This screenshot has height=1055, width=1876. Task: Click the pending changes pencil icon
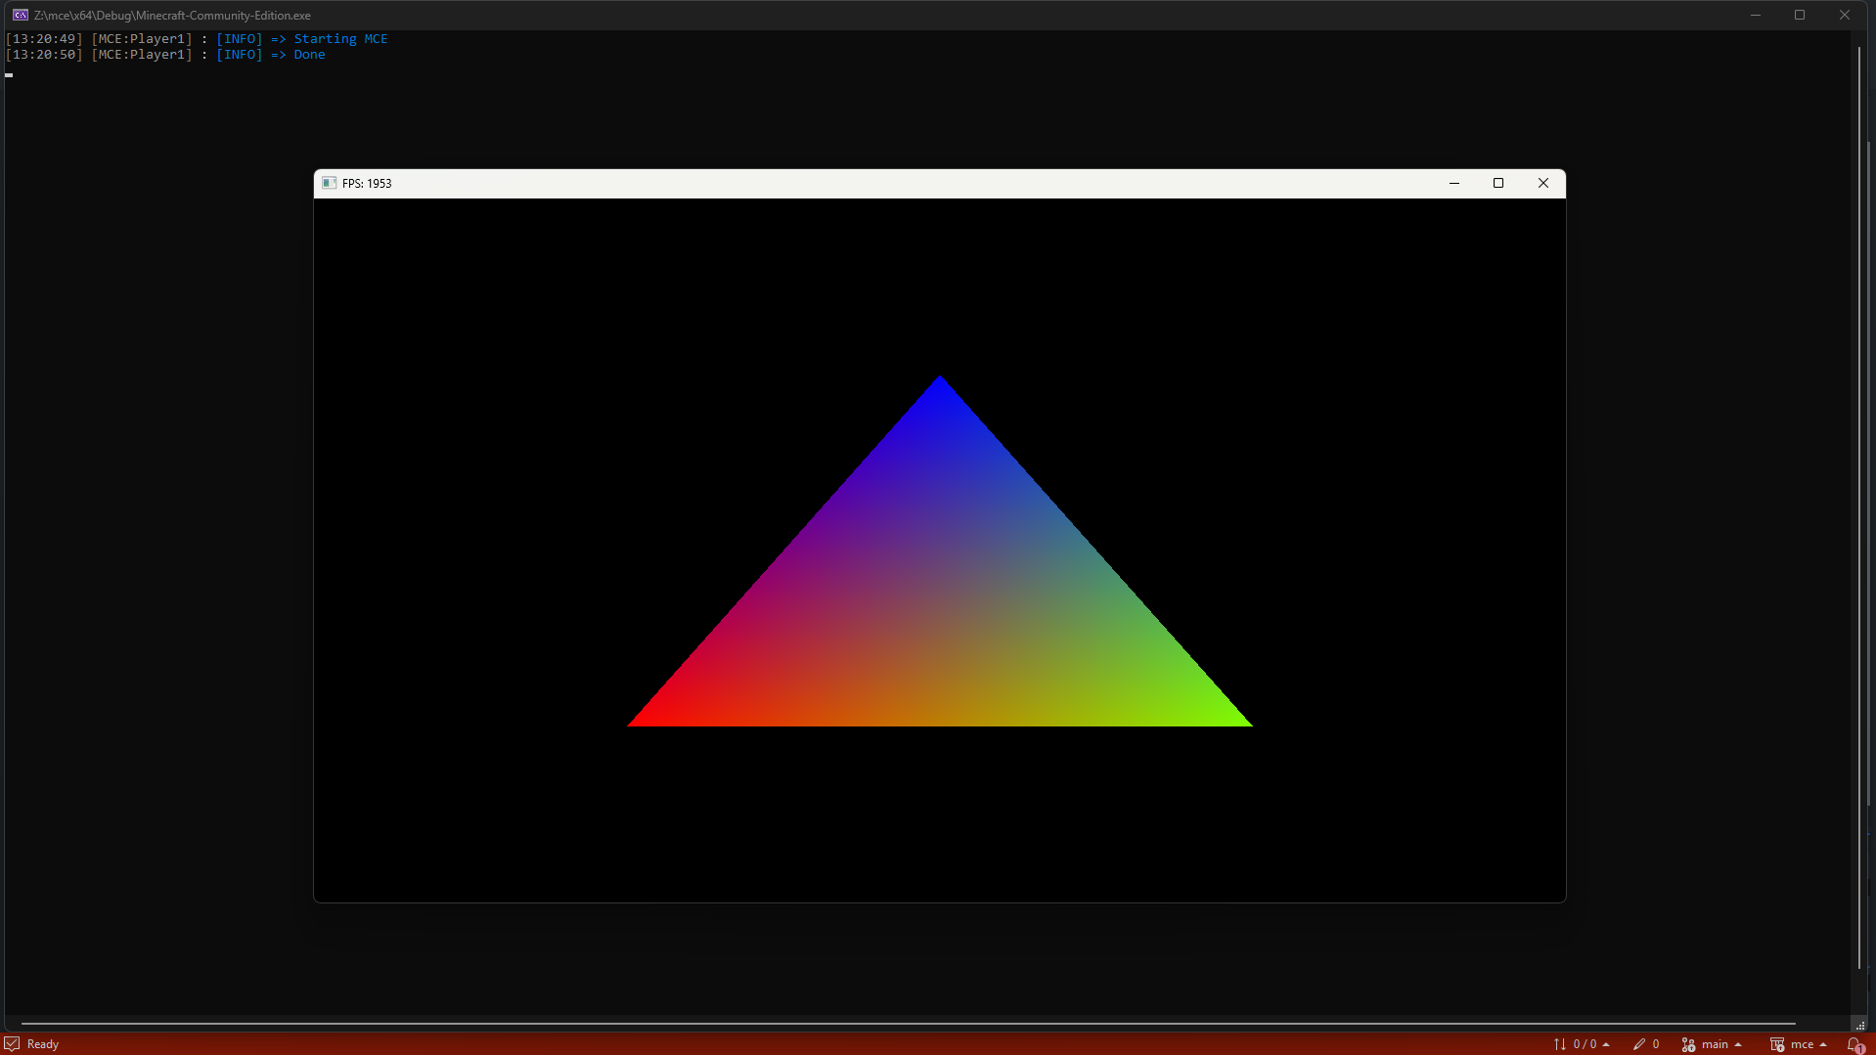(x=1639, y=1044)
